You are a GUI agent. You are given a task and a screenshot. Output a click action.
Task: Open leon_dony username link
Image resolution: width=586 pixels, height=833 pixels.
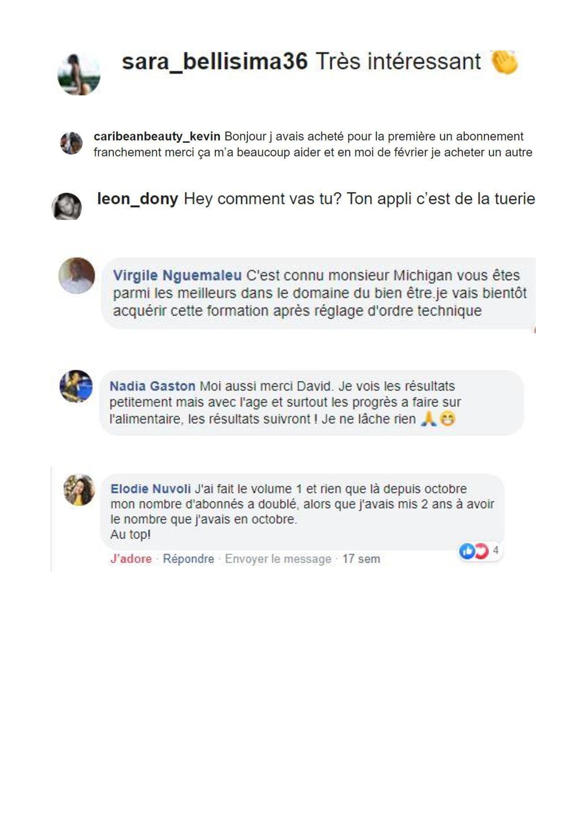[138, 199]
